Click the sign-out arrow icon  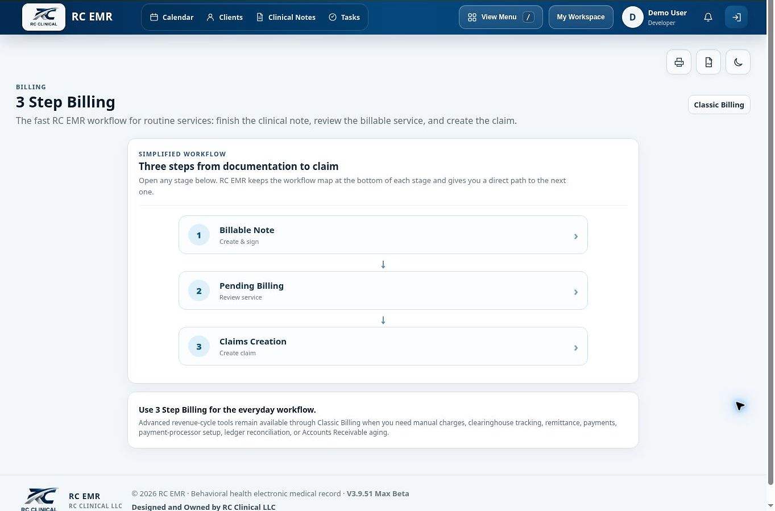coord(736,17)
